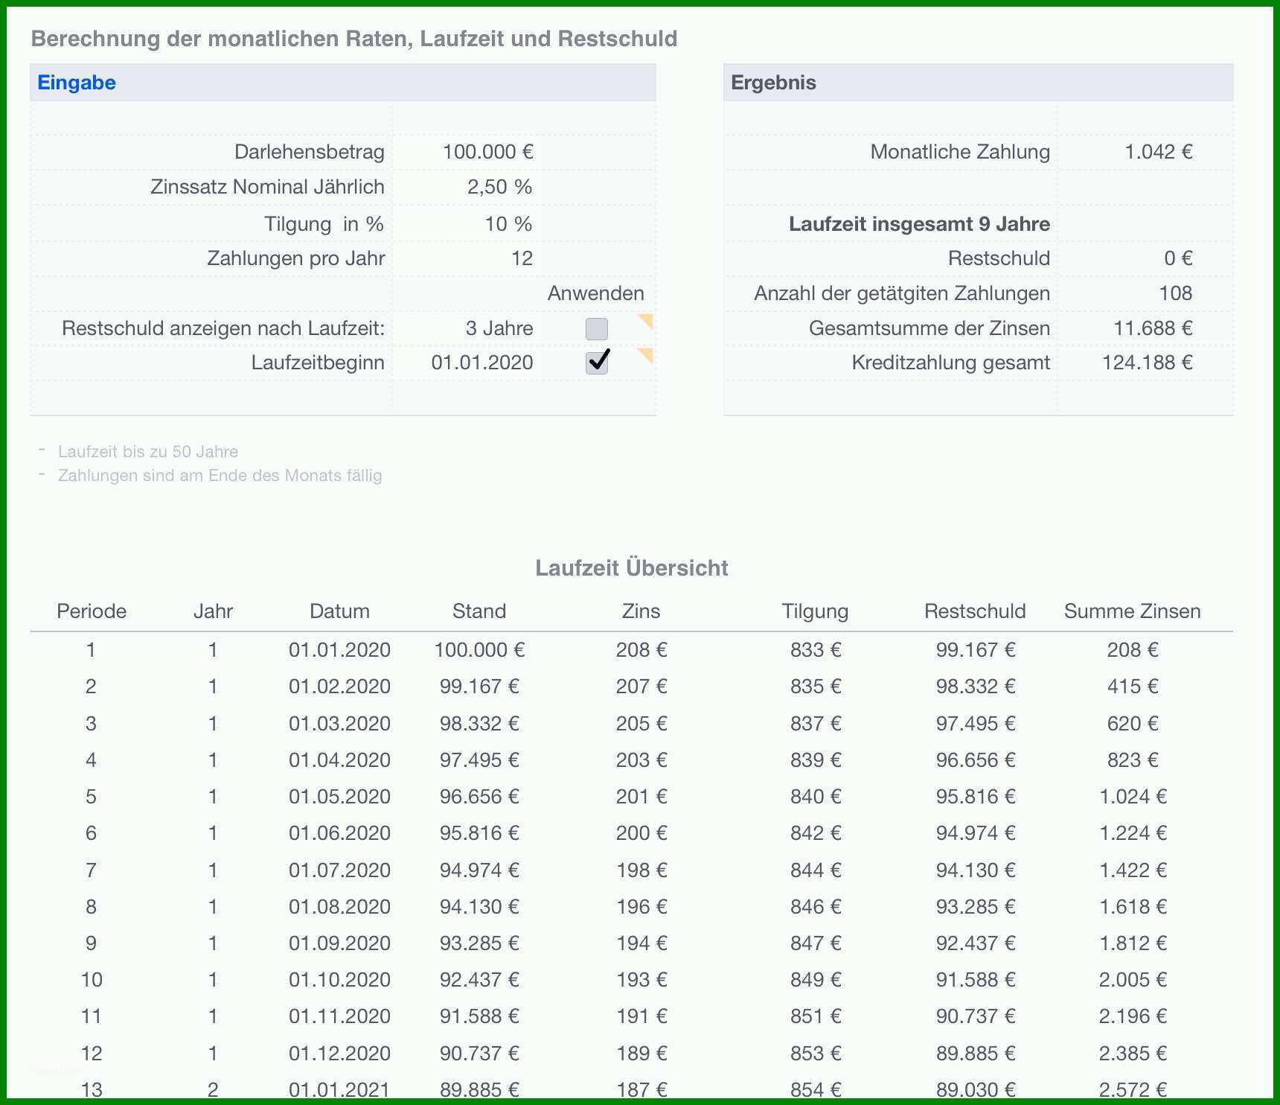Select Tilgung cell 837 € in period 3
Image resolution: width=1280 pixels, height=1105 pixels.
[816, 724]
